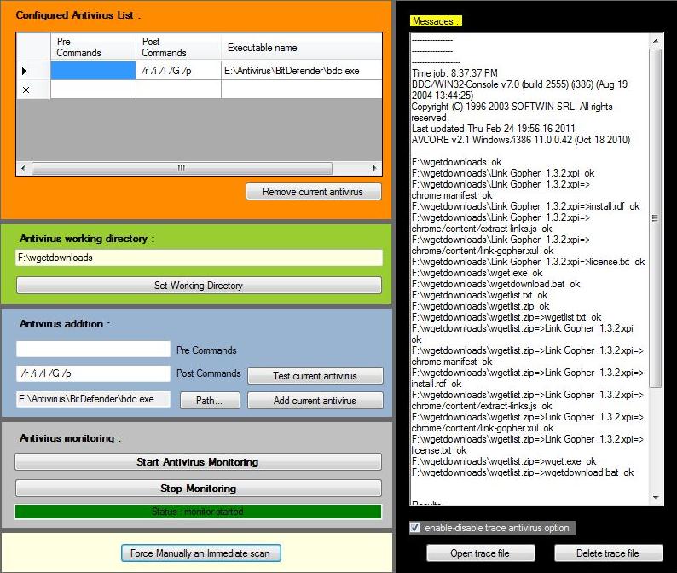Screen dimensions: 677x573
Task: Click grid horizontal scrollbar right arrow
Action: tap(375, 168)
